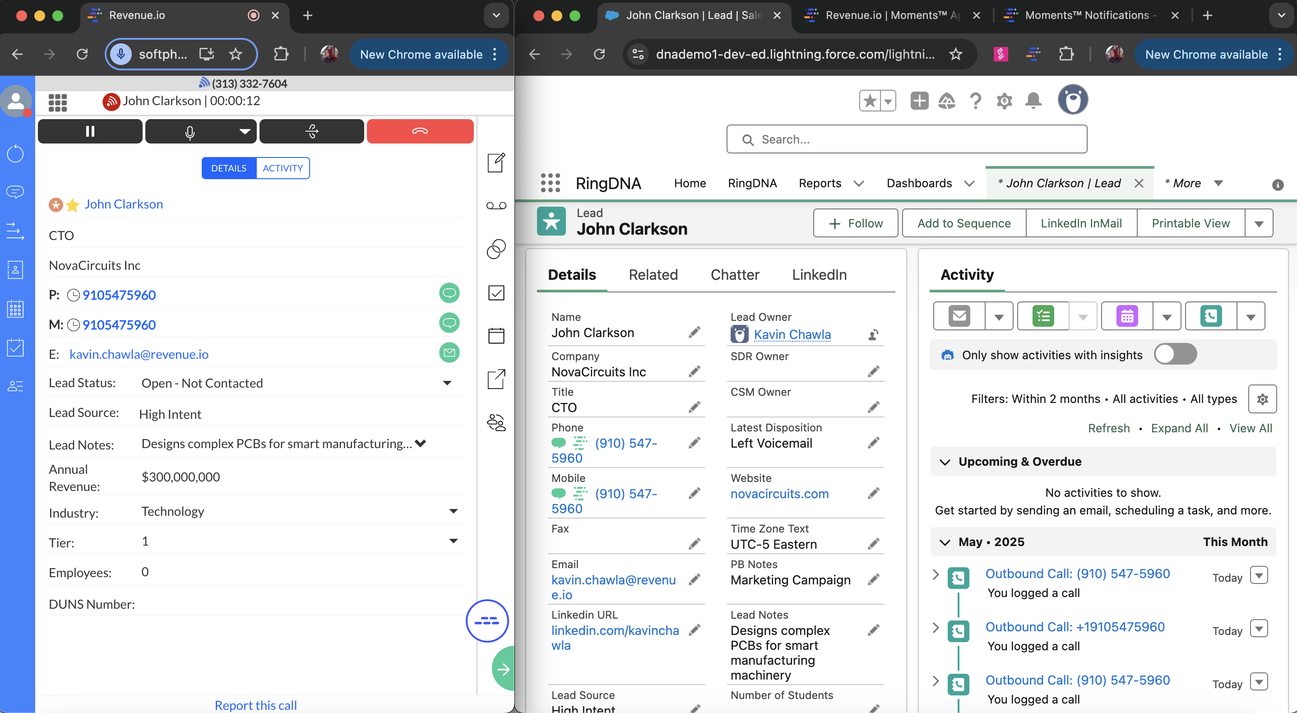
Task: Open call notes pencil icon
Action: tap(496, 162)
